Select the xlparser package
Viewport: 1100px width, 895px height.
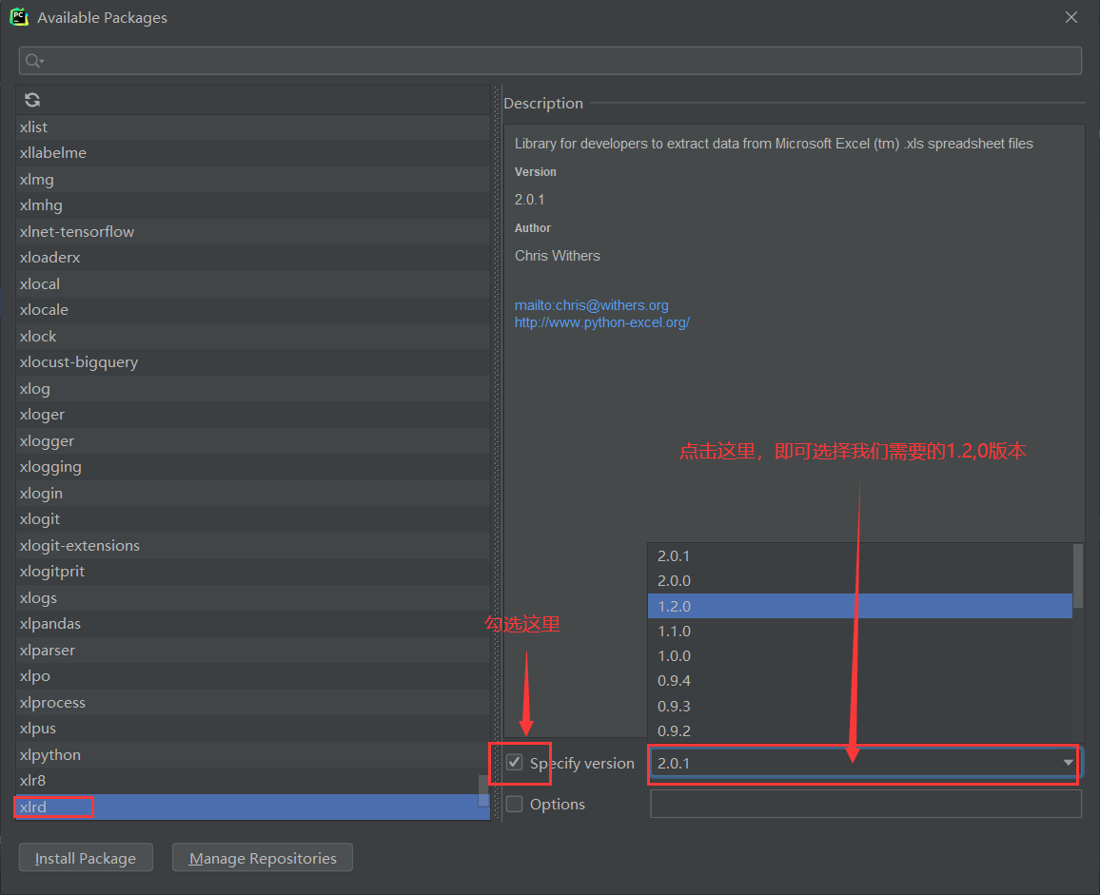[252, 651]
